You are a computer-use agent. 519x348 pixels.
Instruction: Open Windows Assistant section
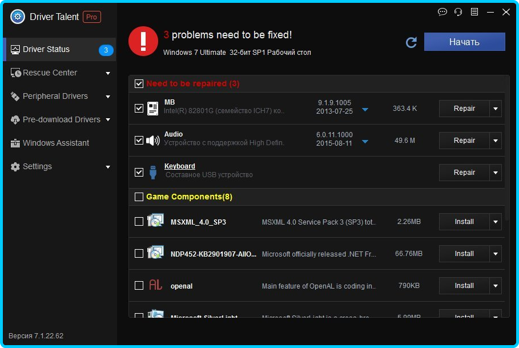point(59,143)
